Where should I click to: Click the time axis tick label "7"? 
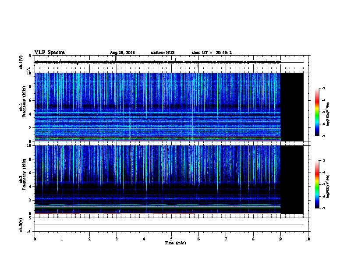click(226, 239)
